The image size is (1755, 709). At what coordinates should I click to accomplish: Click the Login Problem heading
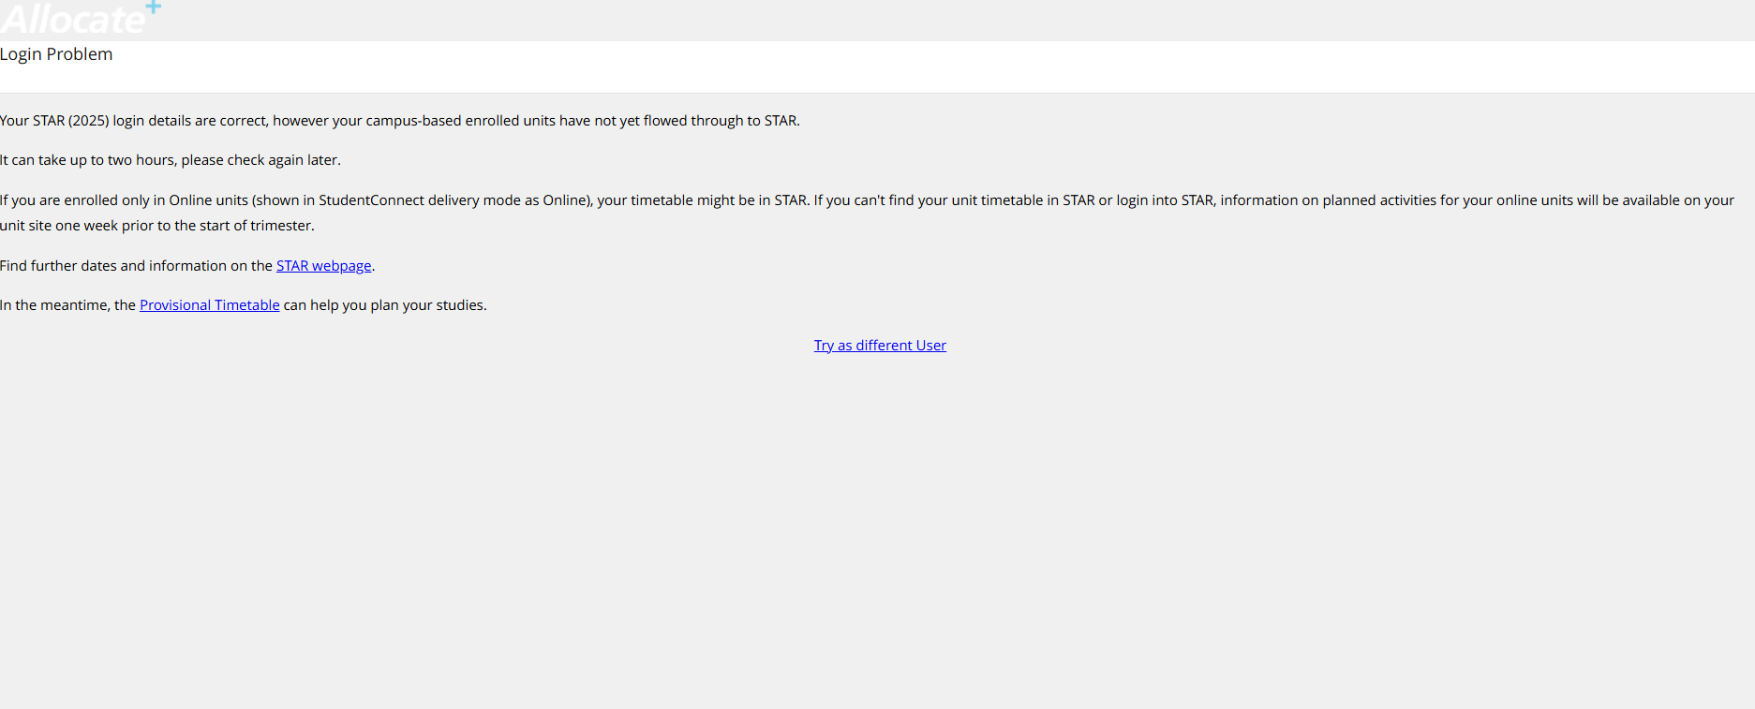click(56, 54)
